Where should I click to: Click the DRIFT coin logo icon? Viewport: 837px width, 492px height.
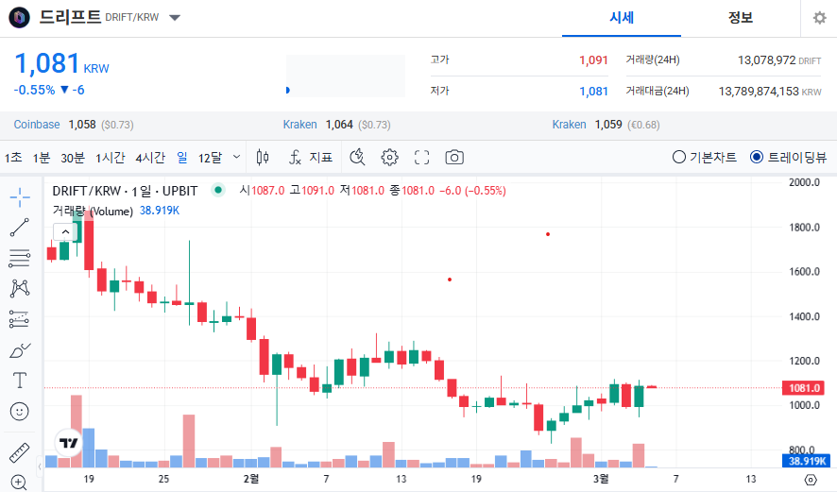pos(19,18)
